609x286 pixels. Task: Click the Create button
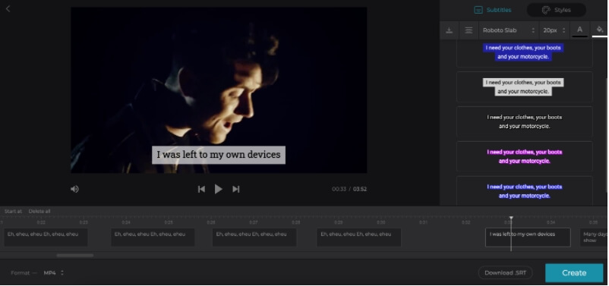coord(574,273)
